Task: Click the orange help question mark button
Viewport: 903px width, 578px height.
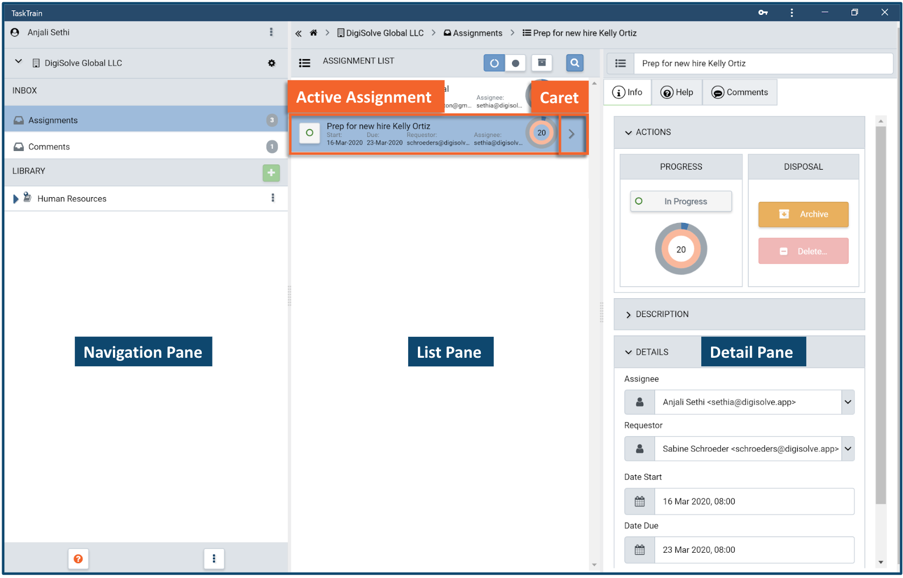Action: 79,559
